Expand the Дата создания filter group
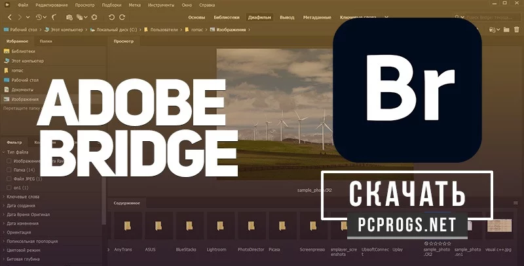This screenshot has width=524, height=266. click(x=4, y=206)
